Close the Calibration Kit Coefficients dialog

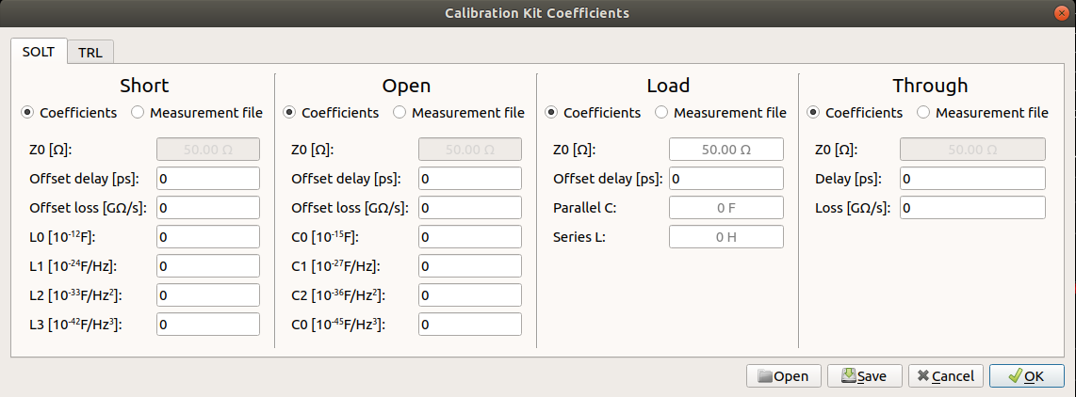(1062, 12)
